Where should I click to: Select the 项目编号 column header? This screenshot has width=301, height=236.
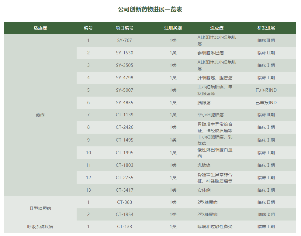[124, 28]
